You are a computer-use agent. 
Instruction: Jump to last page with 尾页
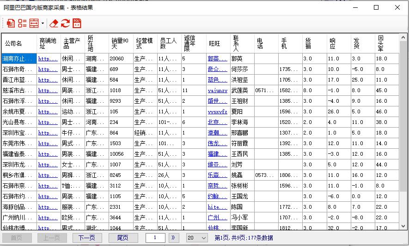123,238
